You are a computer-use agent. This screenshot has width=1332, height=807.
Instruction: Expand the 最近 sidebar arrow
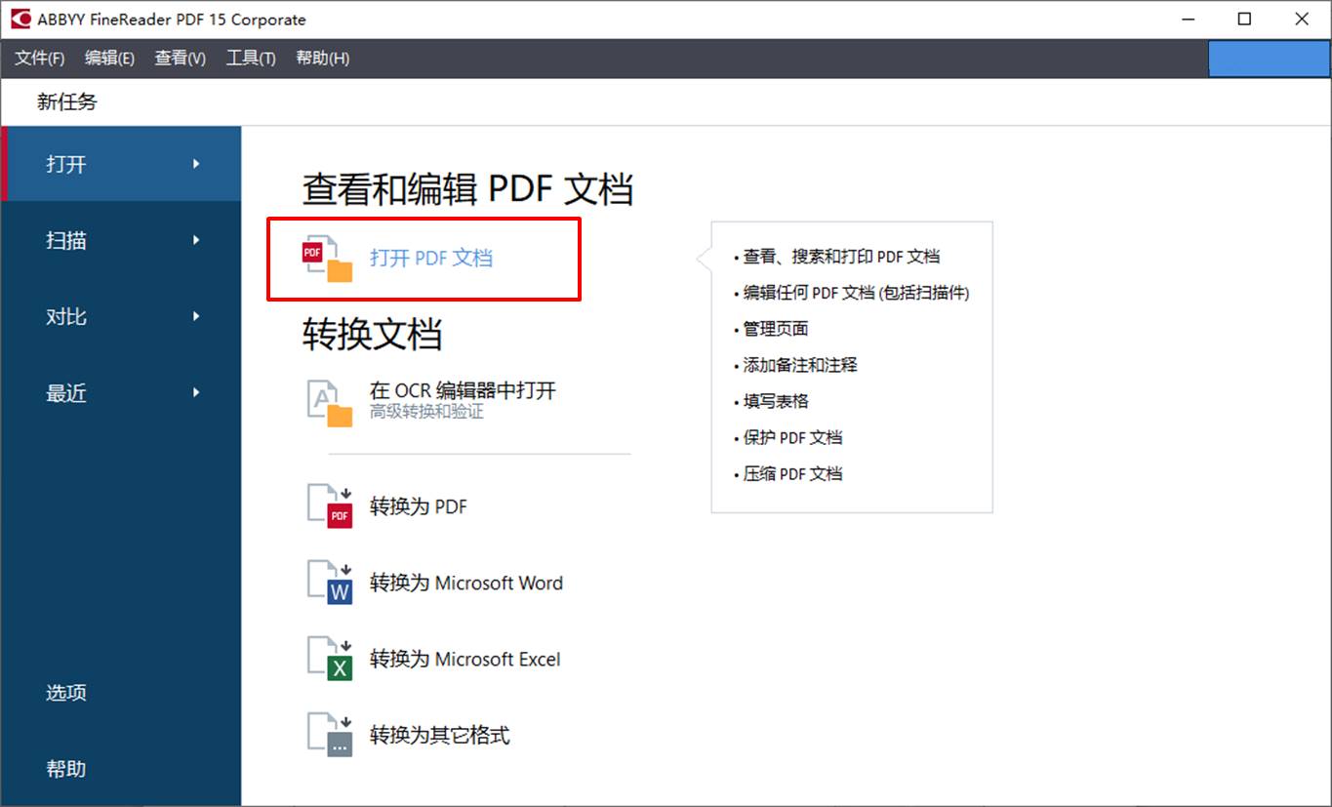coord(196,392)
